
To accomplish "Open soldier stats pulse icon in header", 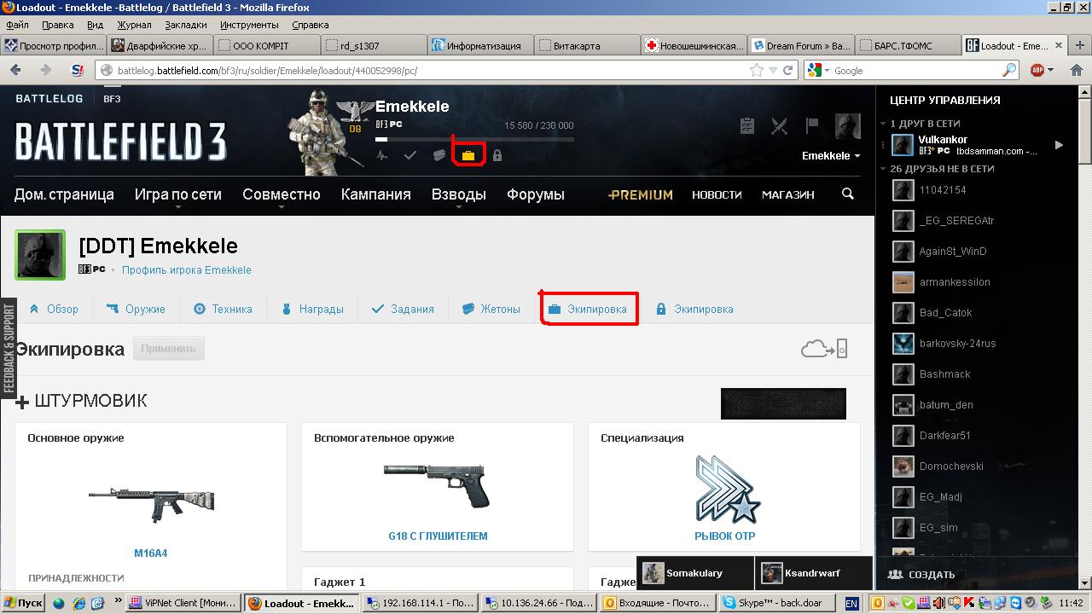I will click(x=382, y=155).
